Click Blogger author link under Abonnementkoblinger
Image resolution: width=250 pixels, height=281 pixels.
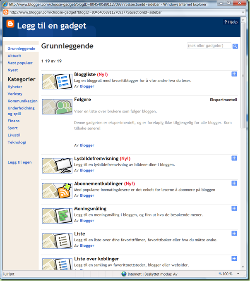(87, 195)
